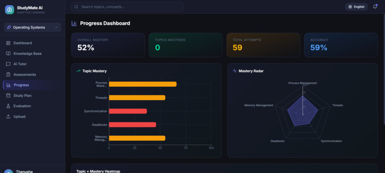Screen dimensions: 385x173
Task: Focus the Search topics, concepts field
Action: (x=127, y=7)
